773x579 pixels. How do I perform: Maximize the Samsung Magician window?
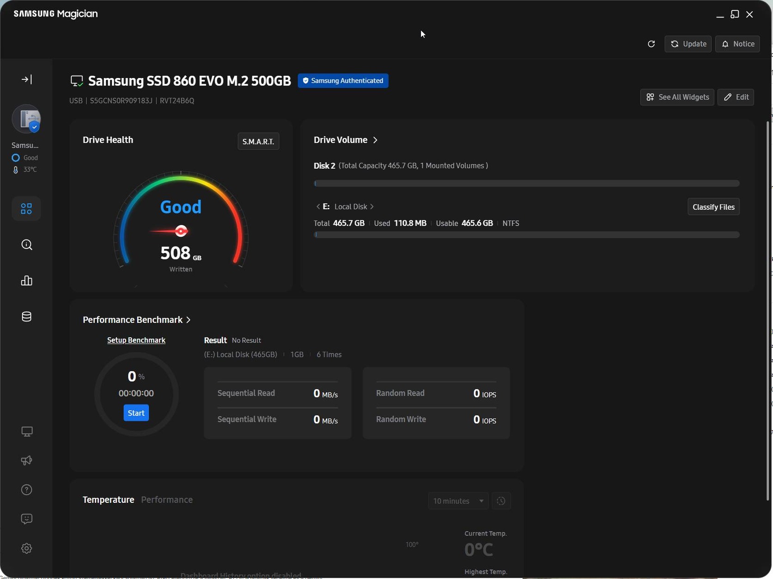735,14
